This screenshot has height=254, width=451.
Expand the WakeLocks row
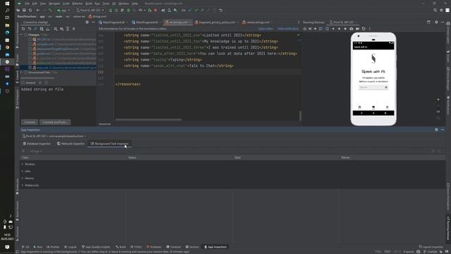tap(23, 186)
